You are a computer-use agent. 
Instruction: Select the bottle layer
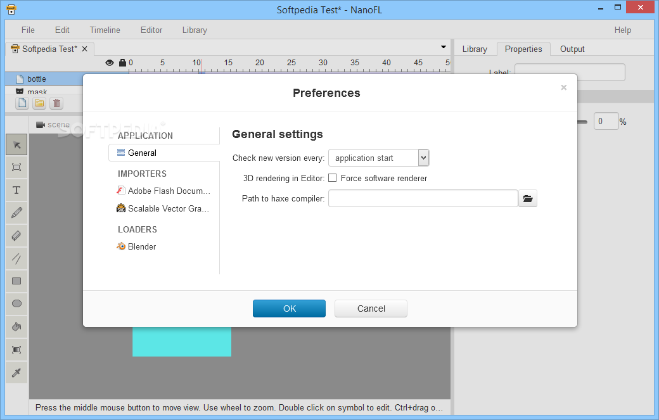click(x=44, y=79)
